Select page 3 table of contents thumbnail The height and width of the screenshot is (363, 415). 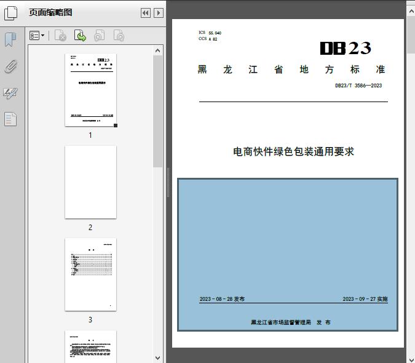tap(90, 274)
